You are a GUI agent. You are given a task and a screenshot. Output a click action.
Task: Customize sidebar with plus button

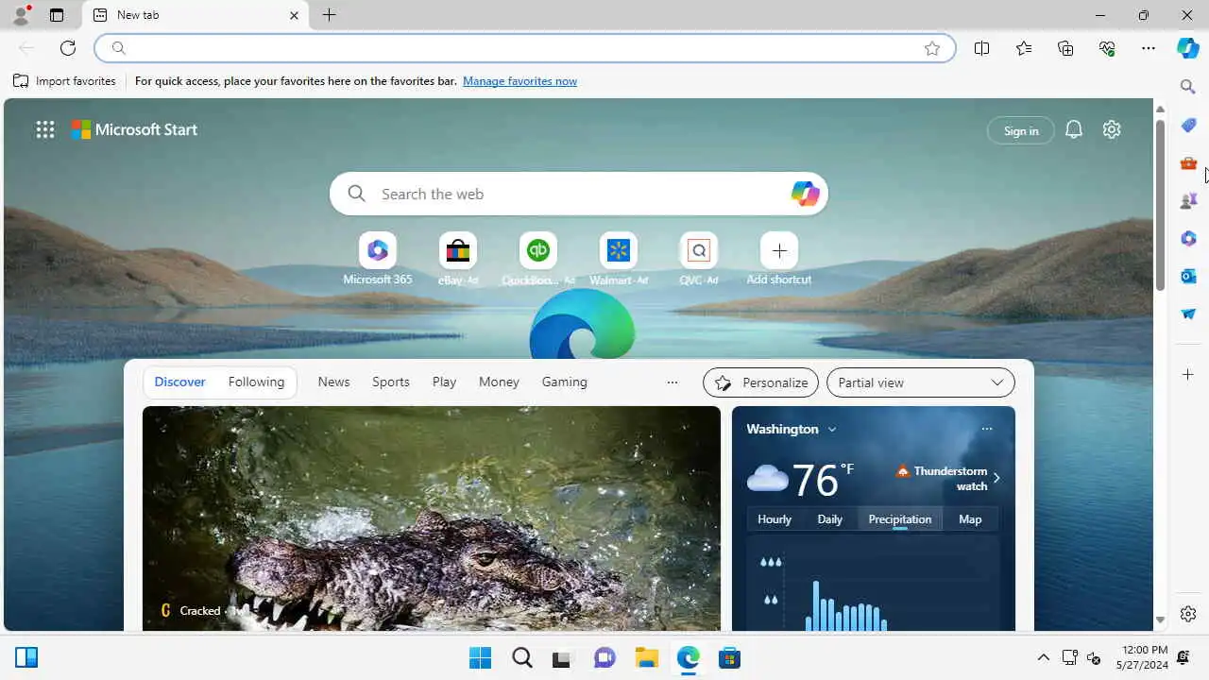click(x=1188, y=375)
